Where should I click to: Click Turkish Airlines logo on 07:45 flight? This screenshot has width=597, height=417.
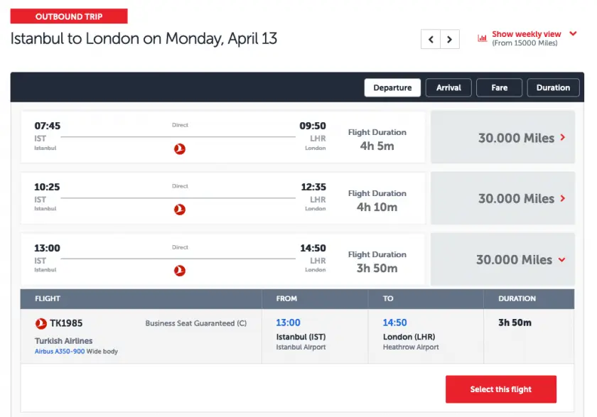click(180, 148)
